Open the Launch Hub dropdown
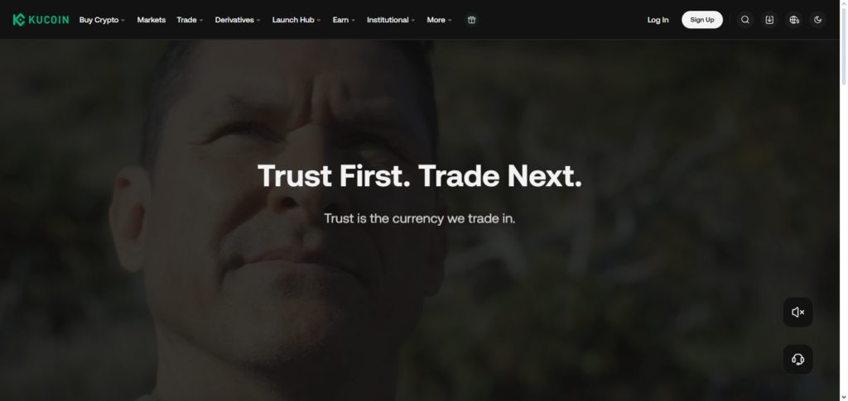 pos(296,20)
